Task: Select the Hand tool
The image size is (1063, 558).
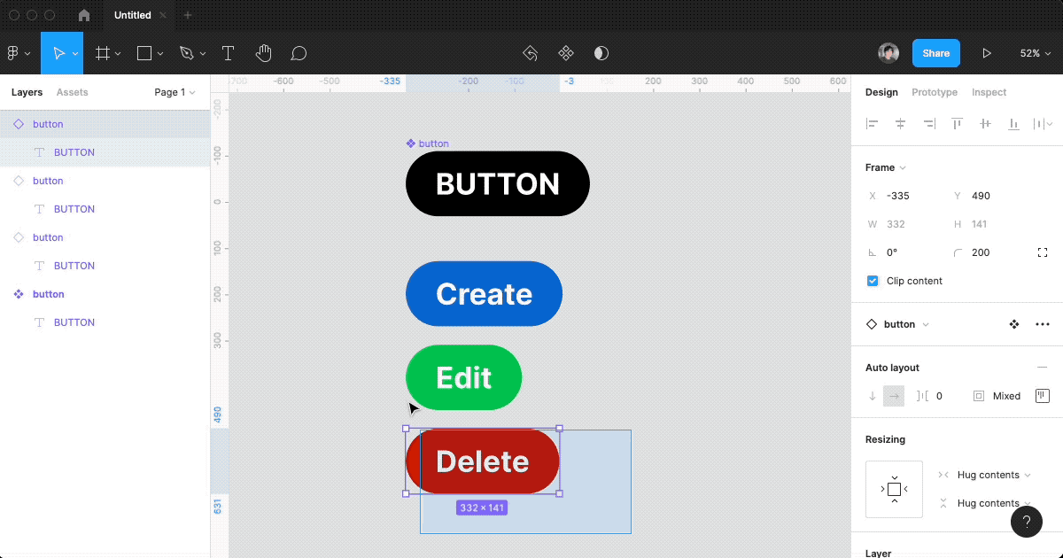Action: tap(263, 53)
